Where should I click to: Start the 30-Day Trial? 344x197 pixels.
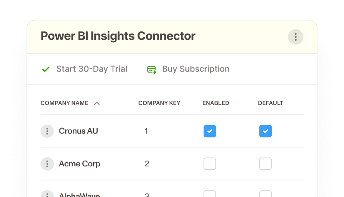92,69
